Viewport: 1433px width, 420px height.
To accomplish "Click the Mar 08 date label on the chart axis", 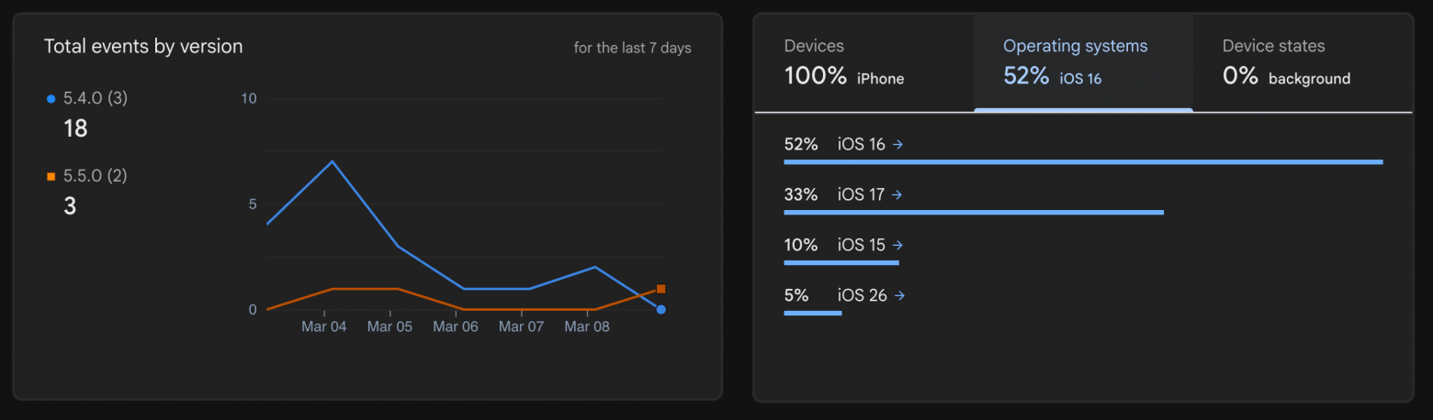I will [587, 326].
